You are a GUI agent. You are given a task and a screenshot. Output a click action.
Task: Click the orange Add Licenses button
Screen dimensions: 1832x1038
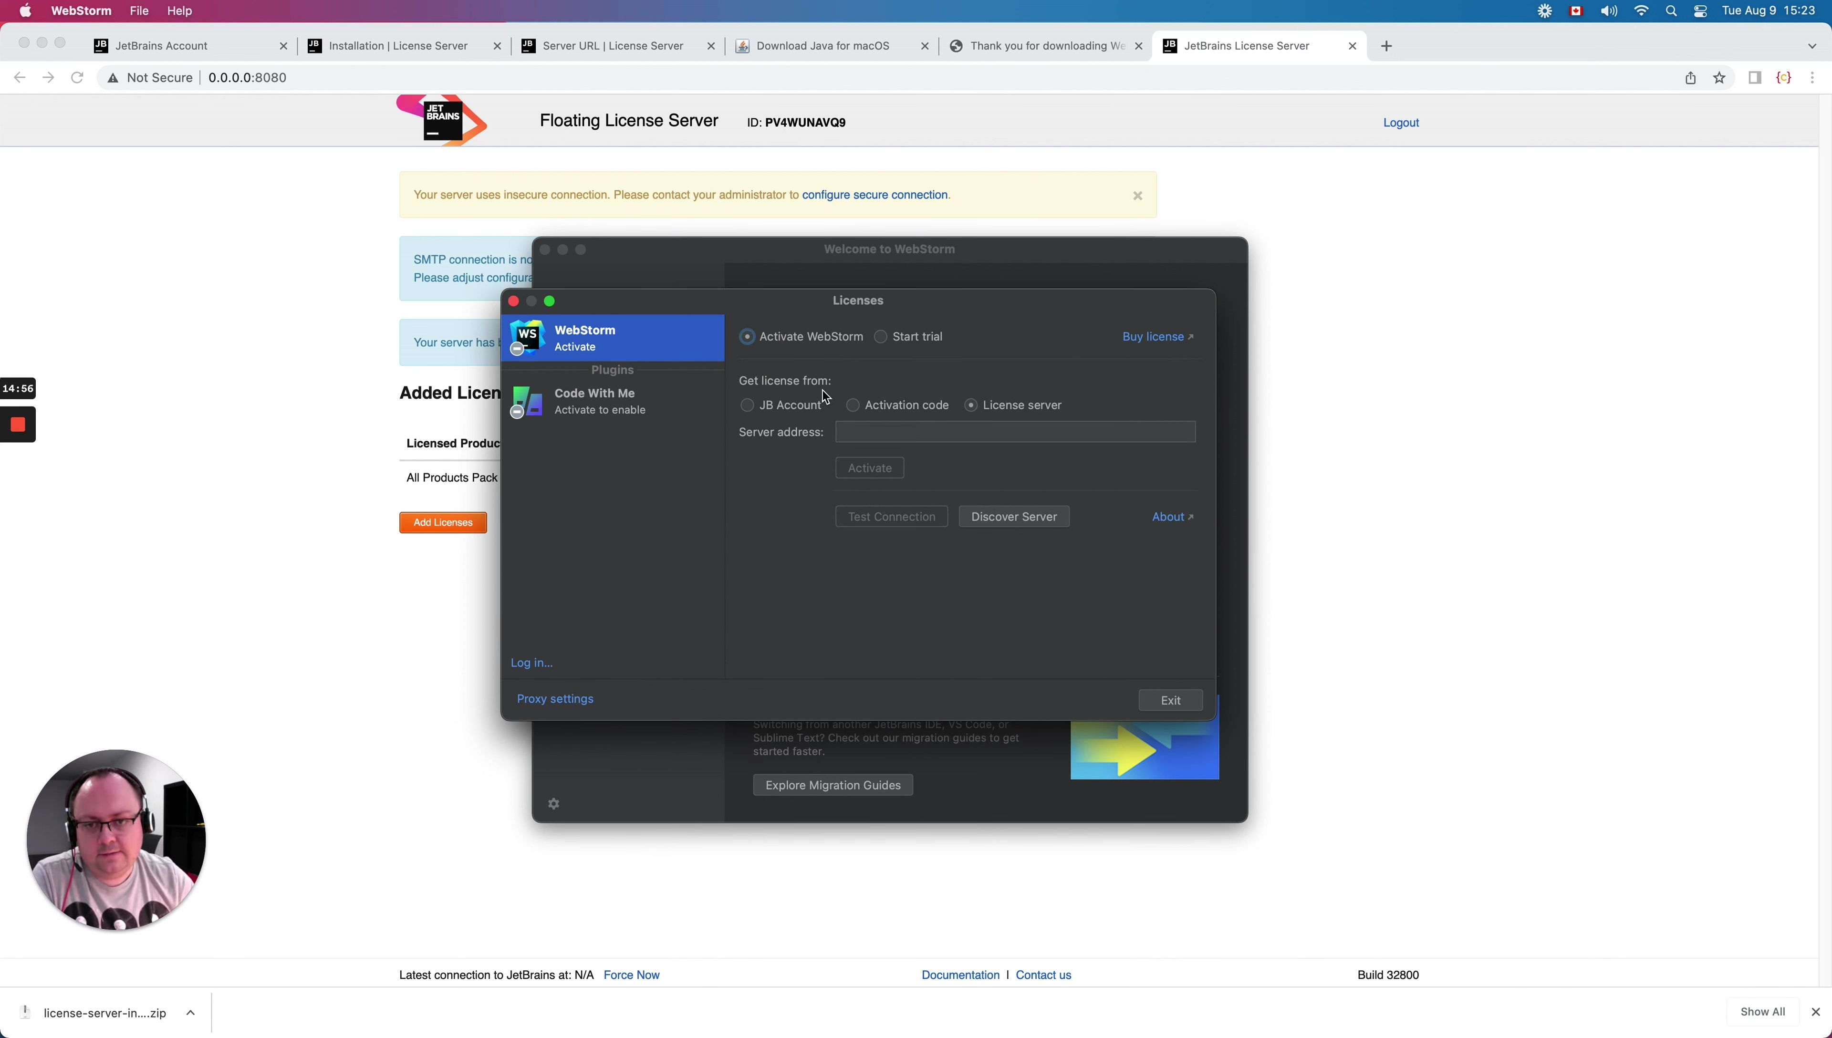pos(443,522)
